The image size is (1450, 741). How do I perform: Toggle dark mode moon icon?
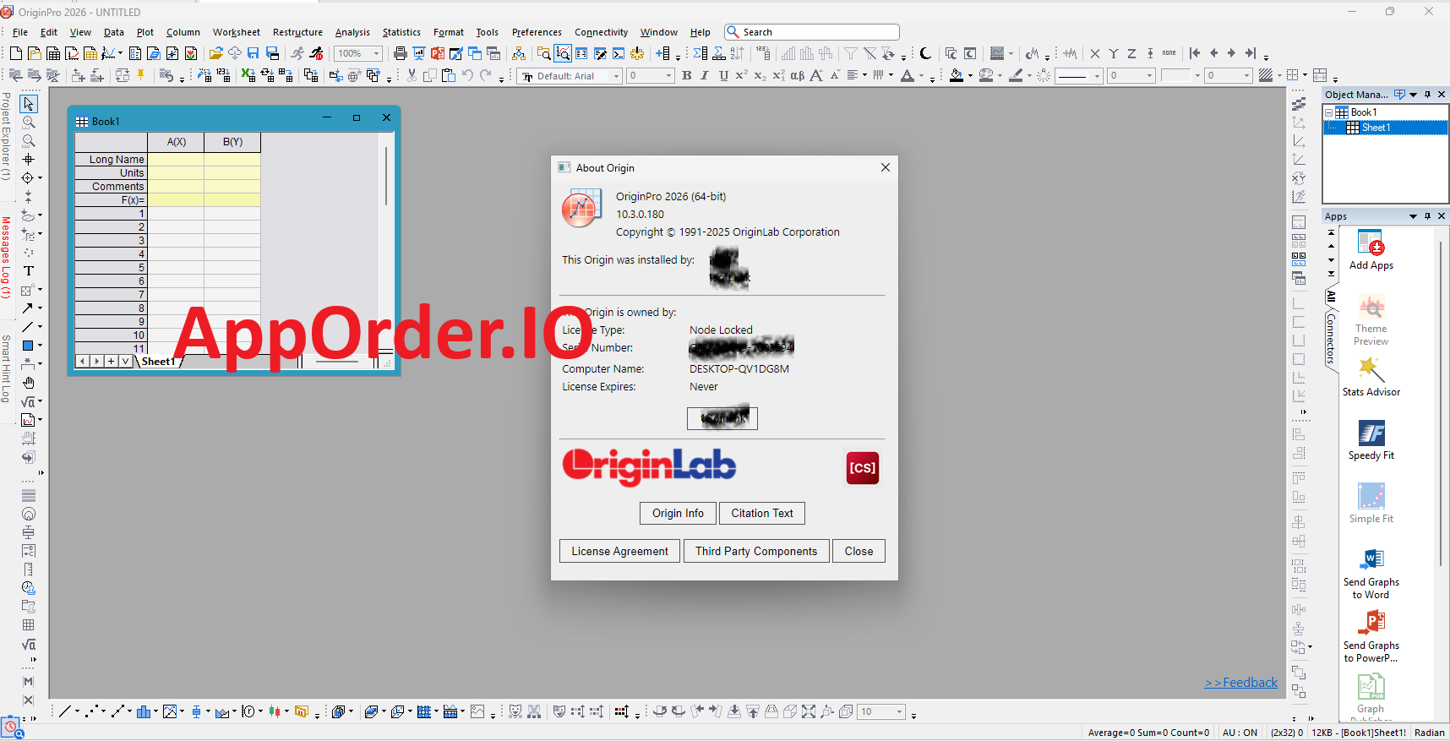click(x=926, y=53)
